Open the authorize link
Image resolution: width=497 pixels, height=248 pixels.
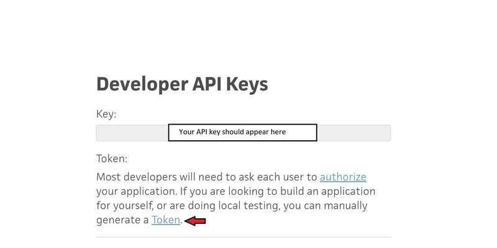tap(343, 177)
